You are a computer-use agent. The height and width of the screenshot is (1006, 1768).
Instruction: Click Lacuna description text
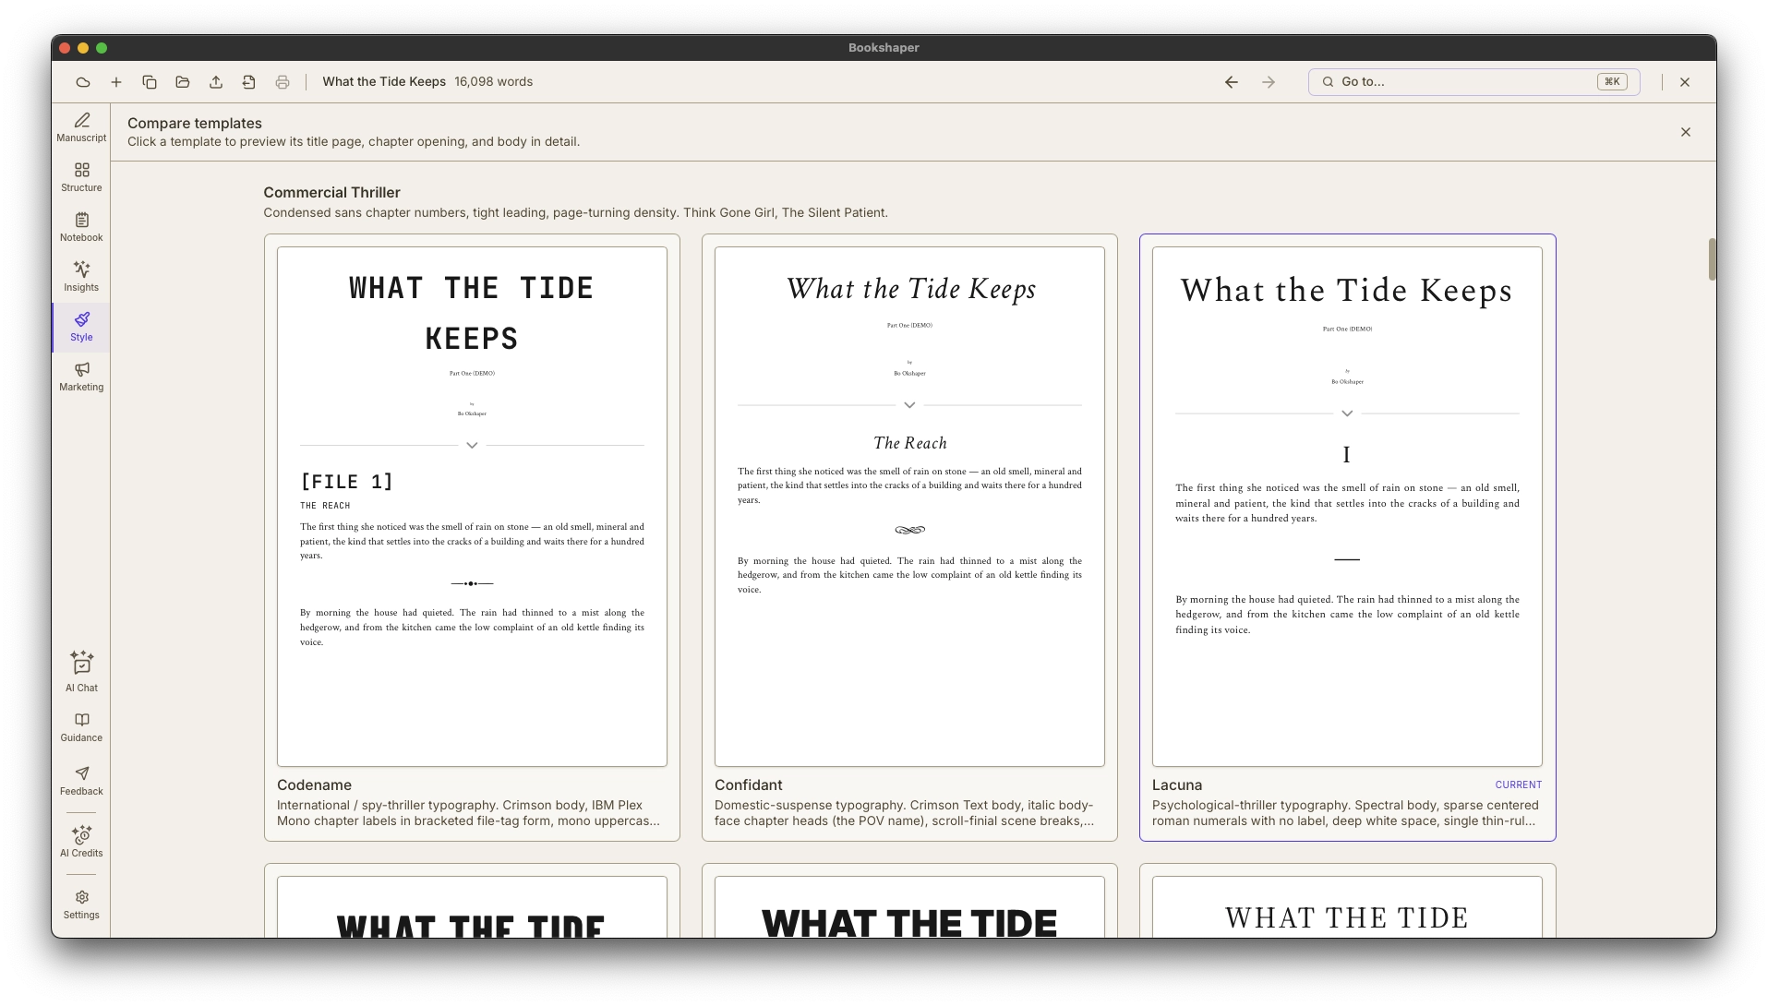click(1345, 813)
